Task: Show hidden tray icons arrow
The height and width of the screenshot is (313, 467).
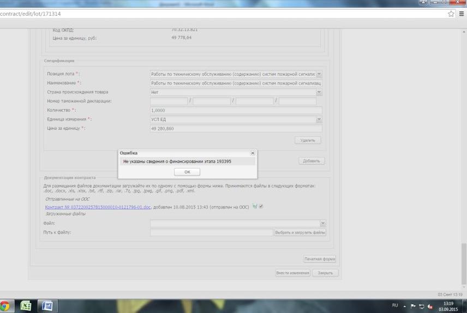Action: click(x=404, y=306)
